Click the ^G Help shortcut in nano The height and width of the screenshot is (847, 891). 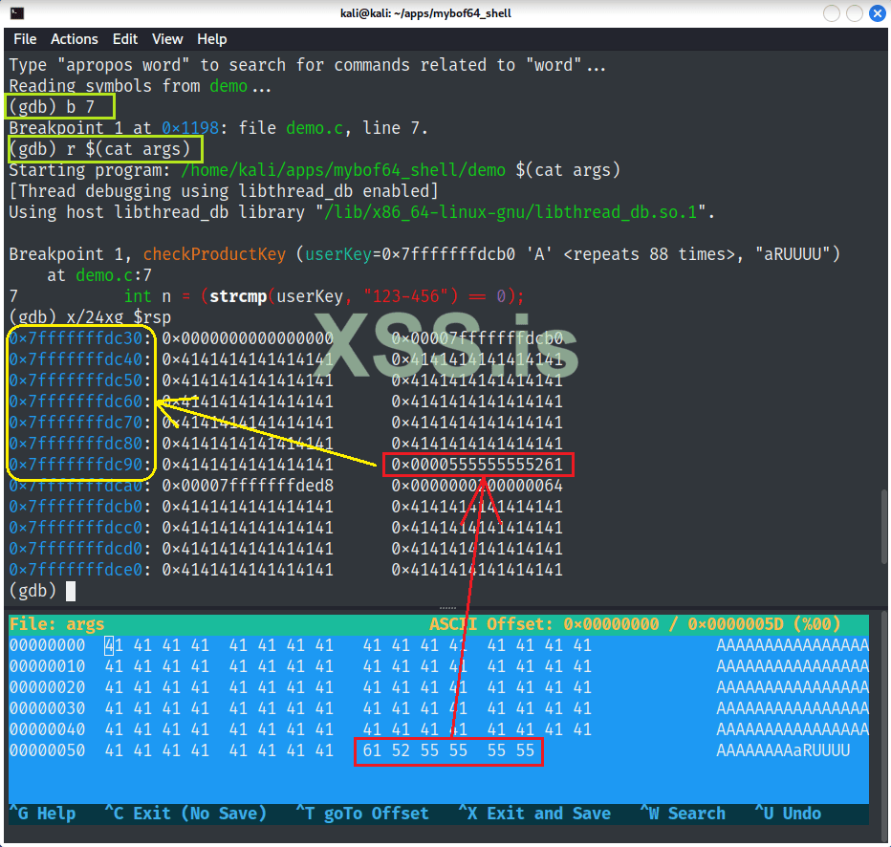(43, 814)
